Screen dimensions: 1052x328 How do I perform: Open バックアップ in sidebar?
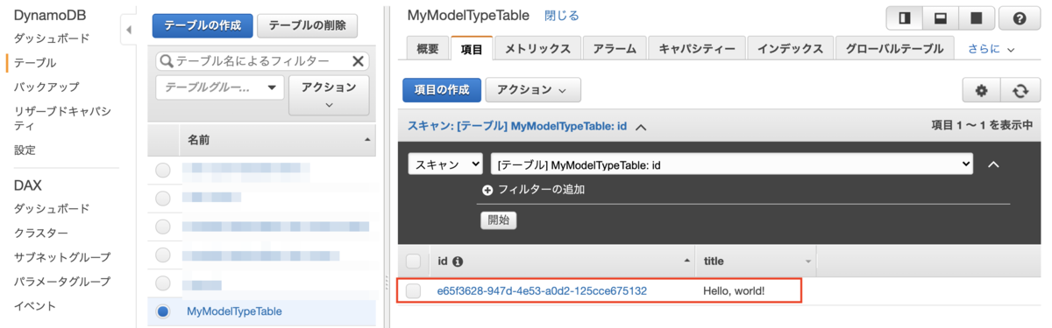pos(46,87)
